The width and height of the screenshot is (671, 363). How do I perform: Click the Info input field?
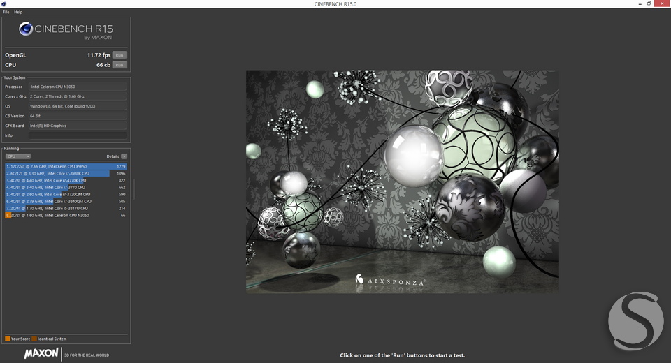tap(78, 135)
